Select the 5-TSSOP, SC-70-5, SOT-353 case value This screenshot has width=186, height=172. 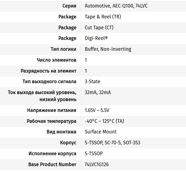(112, 143)
